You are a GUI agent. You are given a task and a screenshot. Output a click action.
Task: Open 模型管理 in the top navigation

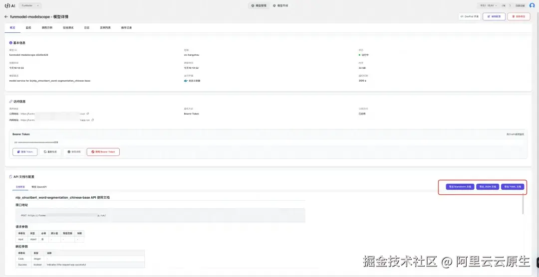(x=259, y=6)
